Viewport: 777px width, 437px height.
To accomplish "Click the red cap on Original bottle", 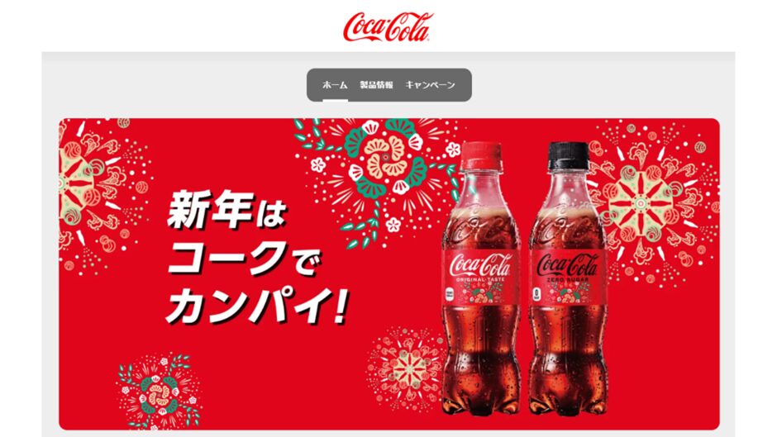I will click(481, 155).
